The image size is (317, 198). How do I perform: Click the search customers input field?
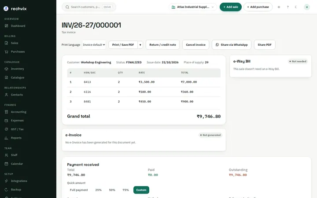[89, 7]
